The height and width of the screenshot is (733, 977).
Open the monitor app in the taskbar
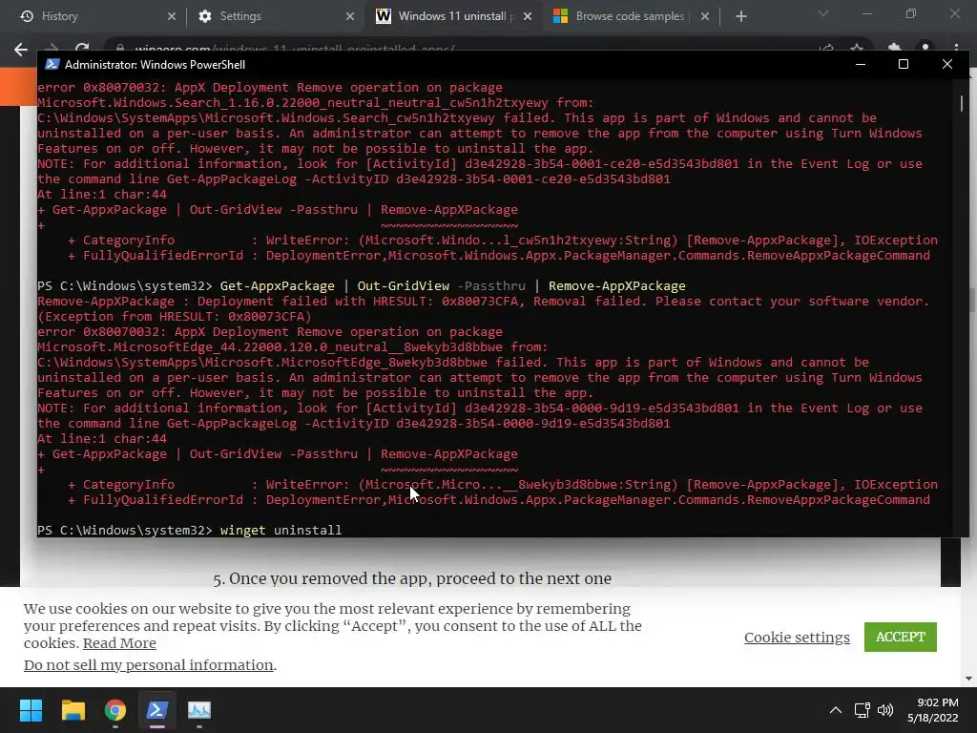pos(199,710)
